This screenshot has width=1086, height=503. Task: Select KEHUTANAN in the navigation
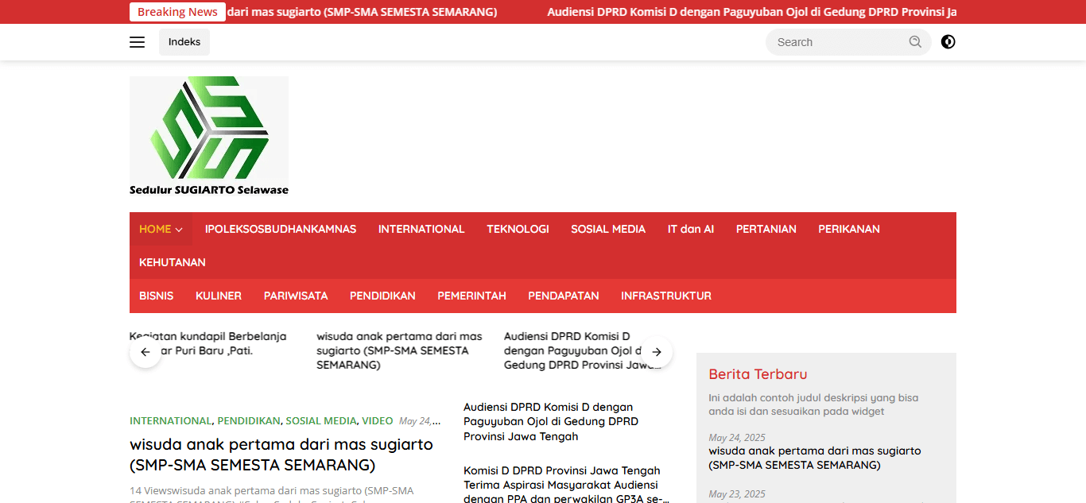(173, 262)
